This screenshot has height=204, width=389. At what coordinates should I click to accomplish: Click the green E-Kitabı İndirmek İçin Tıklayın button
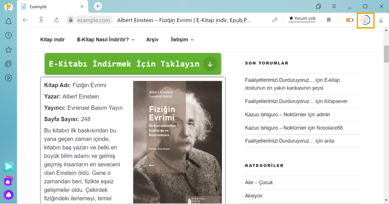(x=133, y=64)
